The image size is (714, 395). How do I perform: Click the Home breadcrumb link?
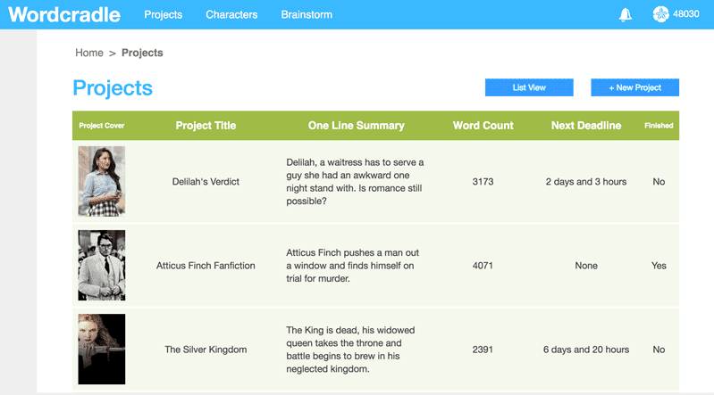coord(89,53)
